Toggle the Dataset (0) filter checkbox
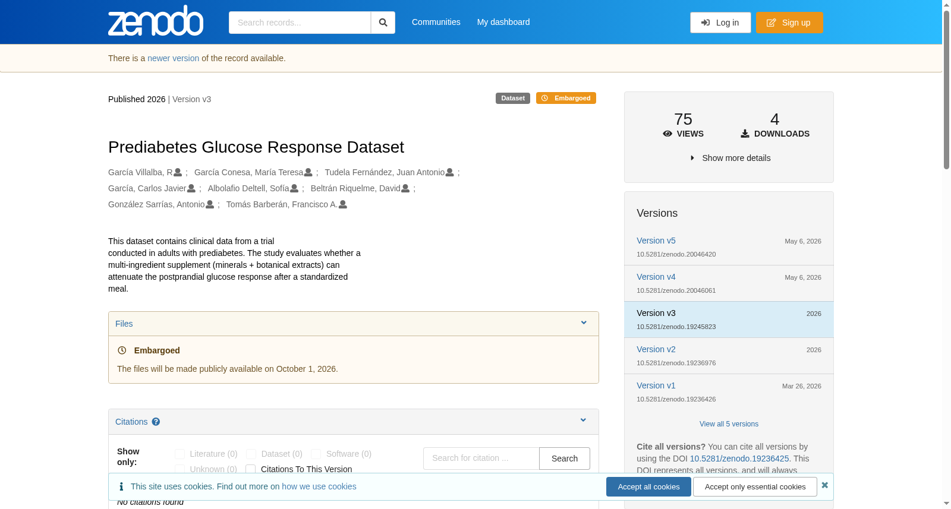The image size is (951, 509). point(251,454)
